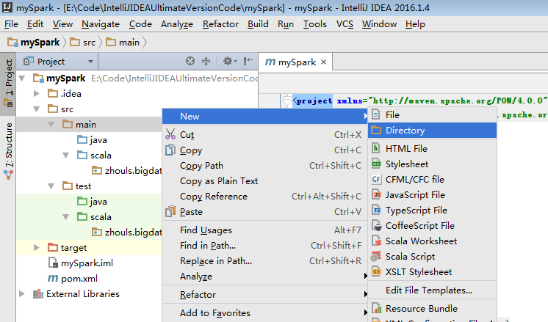Viewport: 548px width, 322px height.
Task: Click the Stylesheet CSS icon
Action: pyautogui.click(x=376, y=164)
